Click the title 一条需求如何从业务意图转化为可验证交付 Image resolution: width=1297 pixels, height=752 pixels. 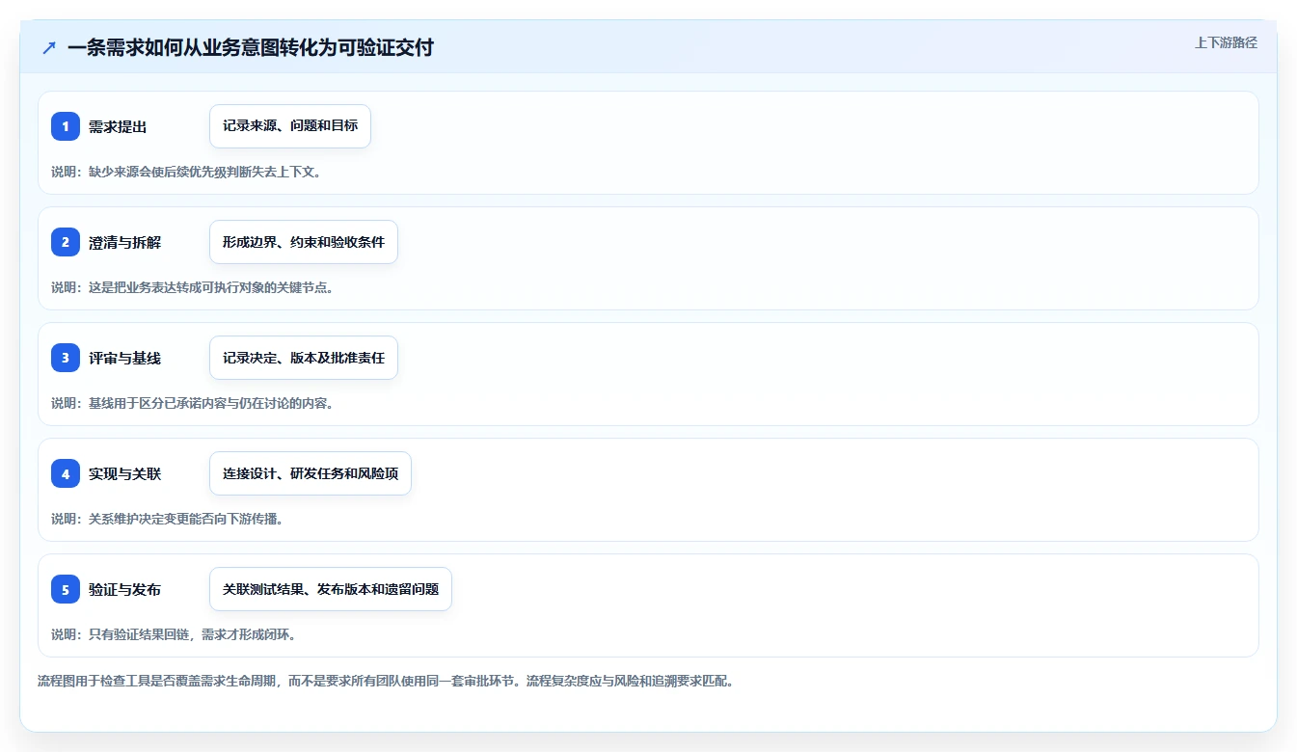[x=251, y=47]
